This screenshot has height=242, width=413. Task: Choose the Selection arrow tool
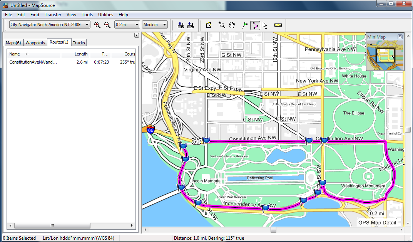[265, 25]
